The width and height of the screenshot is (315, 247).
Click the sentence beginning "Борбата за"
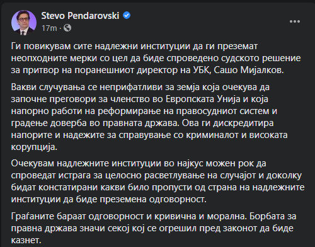coord(154,228)
